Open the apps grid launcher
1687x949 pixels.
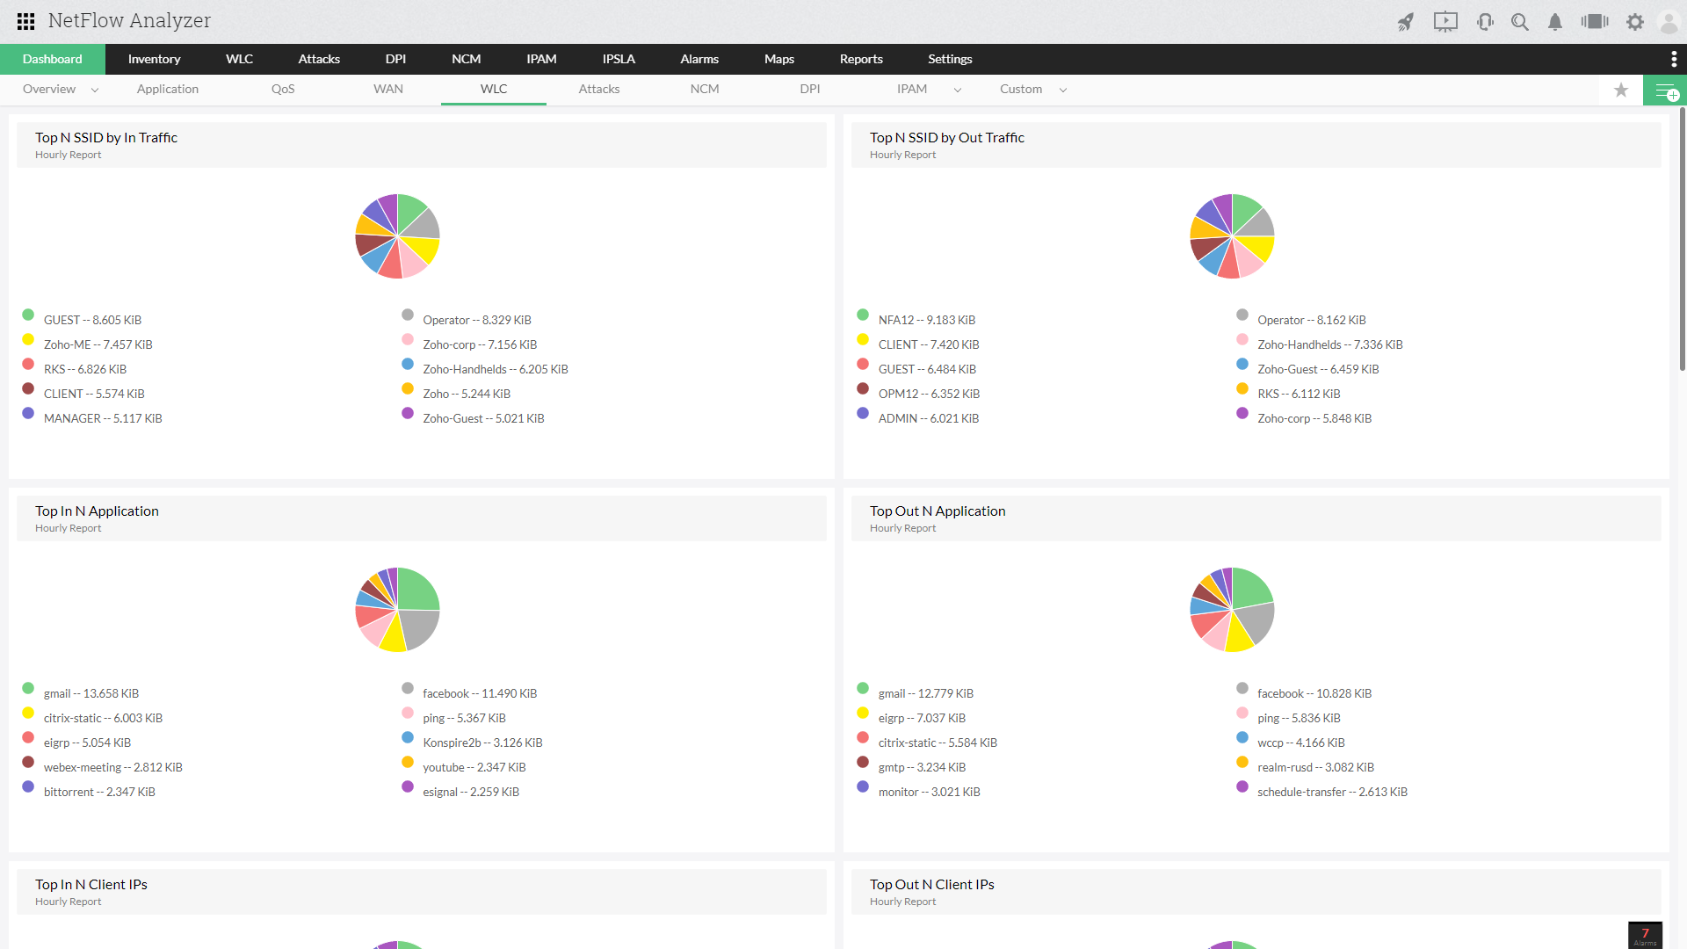pos(25,21)
